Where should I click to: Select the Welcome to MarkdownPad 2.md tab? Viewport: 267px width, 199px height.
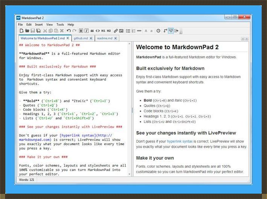pyautogui.click(x=43, y=38)
